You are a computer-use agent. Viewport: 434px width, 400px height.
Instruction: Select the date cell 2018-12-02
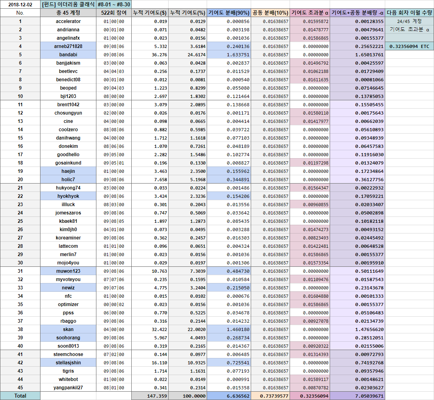pos(20,4)
